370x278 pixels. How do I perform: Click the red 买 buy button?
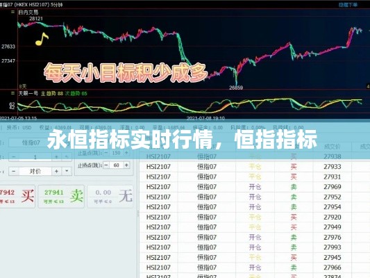17,196
